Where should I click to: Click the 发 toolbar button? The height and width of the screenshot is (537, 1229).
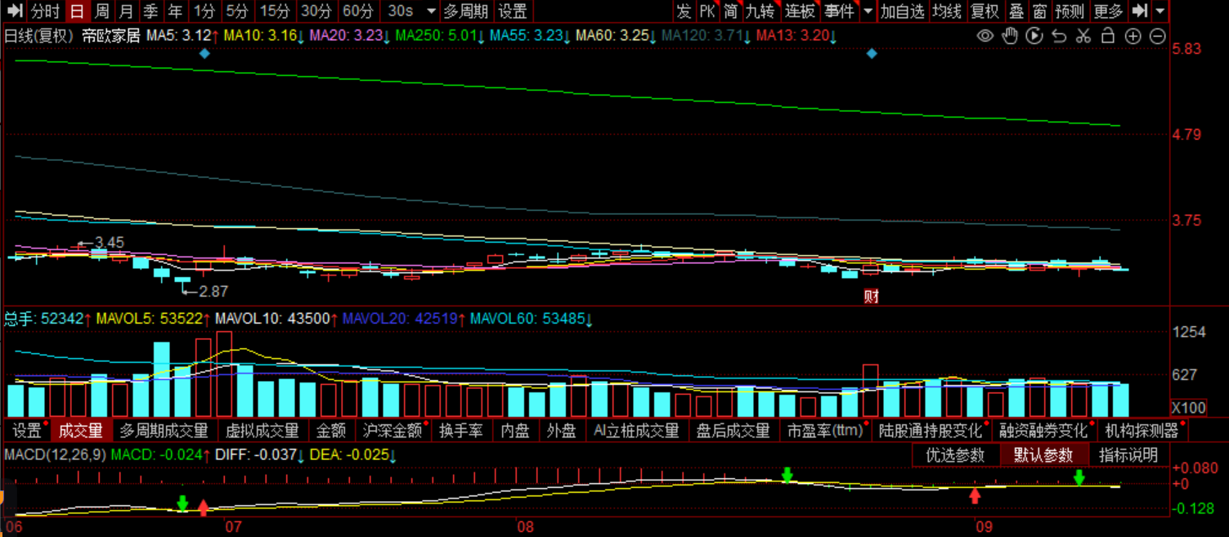[684, 11]
